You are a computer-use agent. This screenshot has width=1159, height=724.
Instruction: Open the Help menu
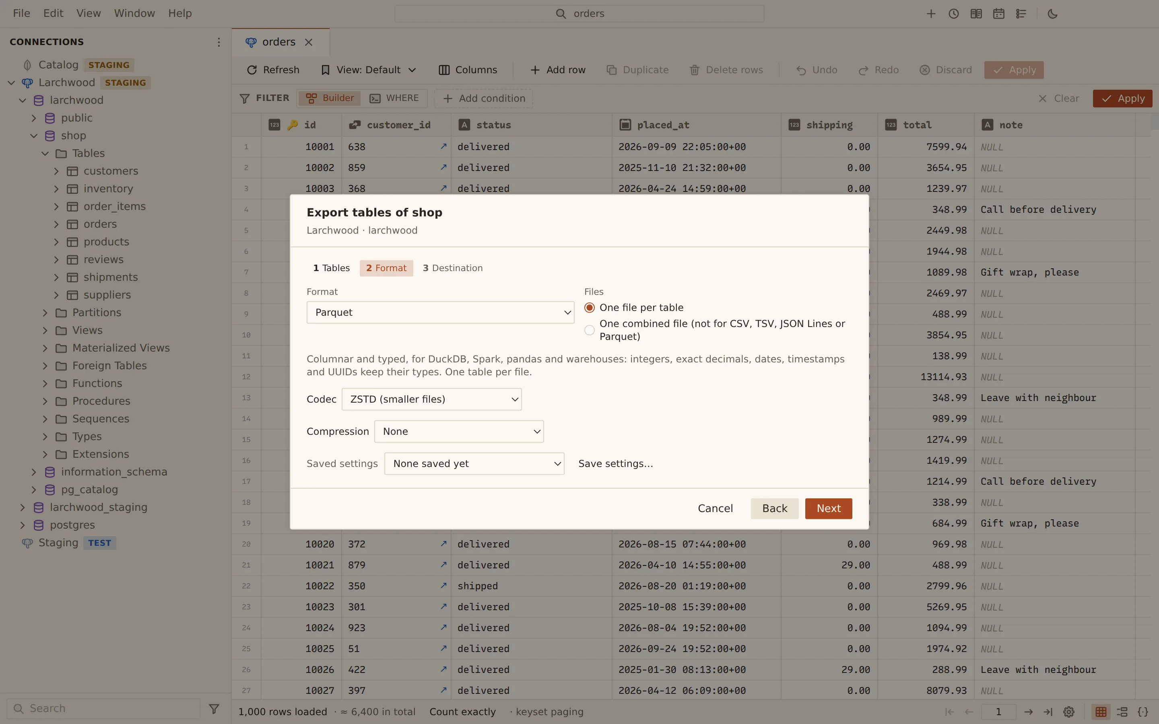[x=180, y=13]
